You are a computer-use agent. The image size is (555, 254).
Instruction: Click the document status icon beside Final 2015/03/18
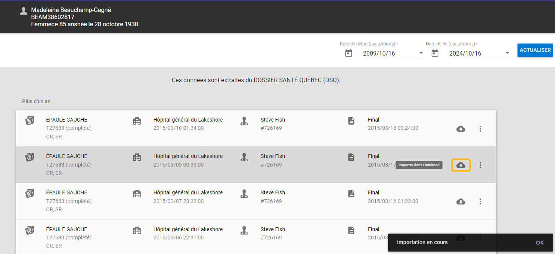tap(351, 121)
